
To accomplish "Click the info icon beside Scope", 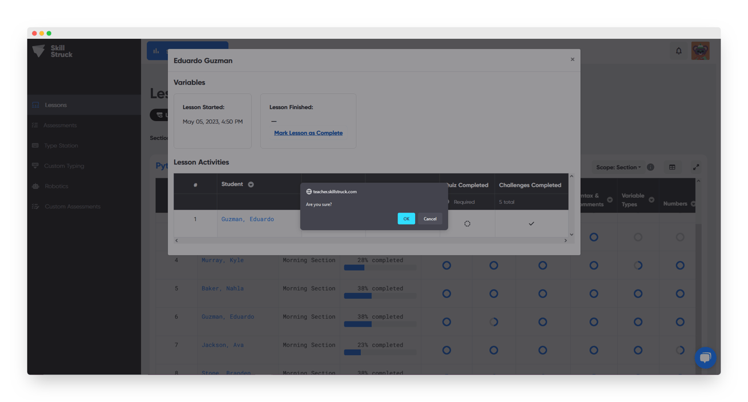I will tap(650, 167).
